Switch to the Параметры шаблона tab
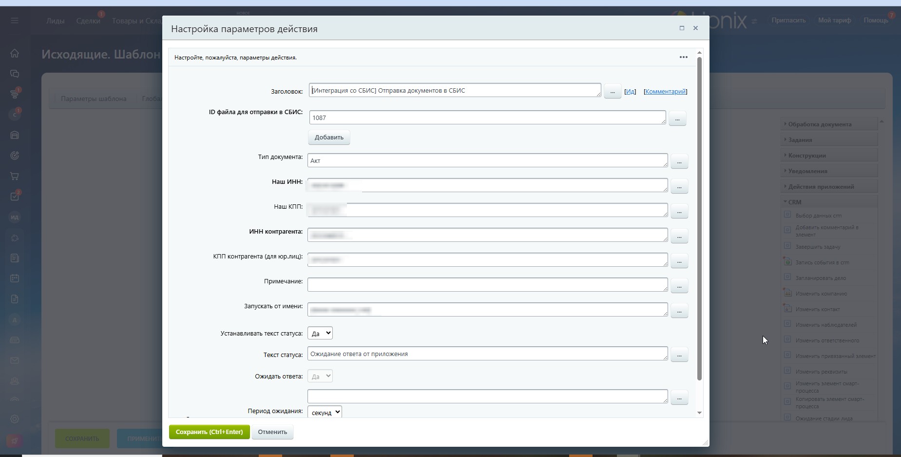901x457 pixels. [x=94, y=99]
